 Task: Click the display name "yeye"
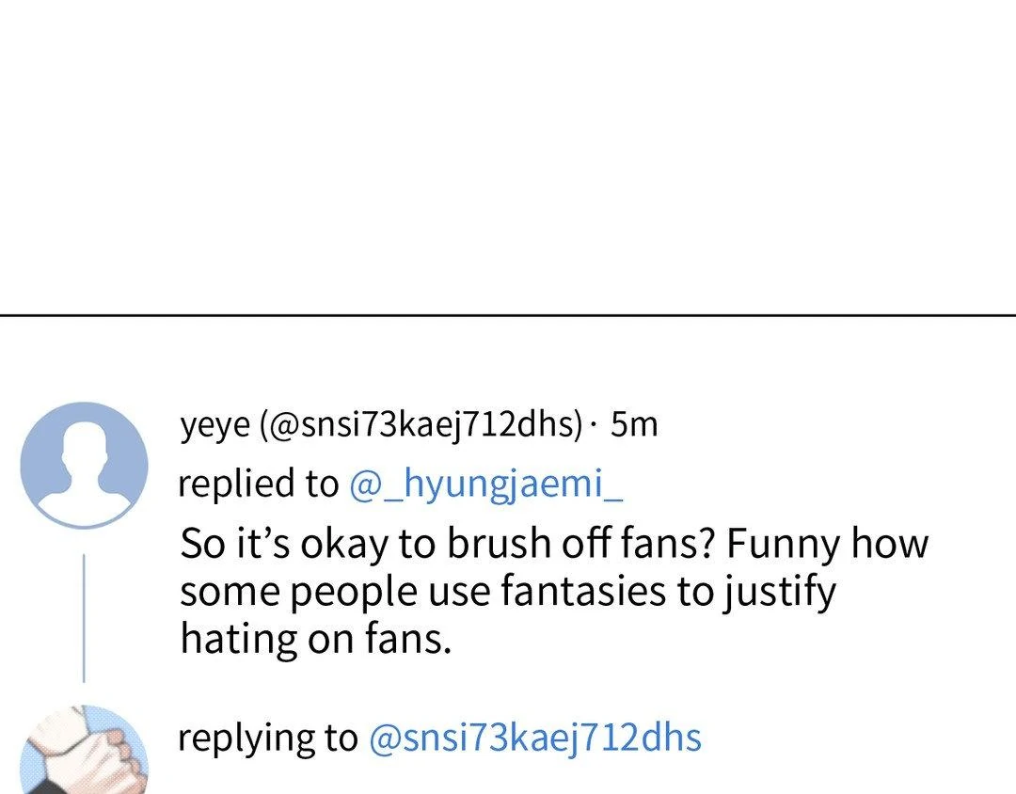tap(215, 425)
